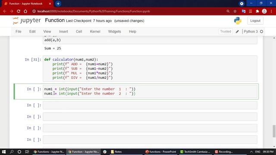
Task: Select third empty code cell
Action: coord(150,128)
